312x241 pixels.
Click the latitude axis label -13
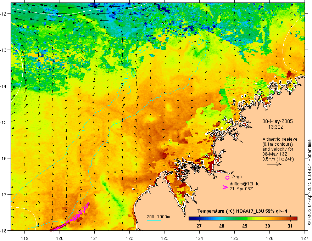(4, 50)
